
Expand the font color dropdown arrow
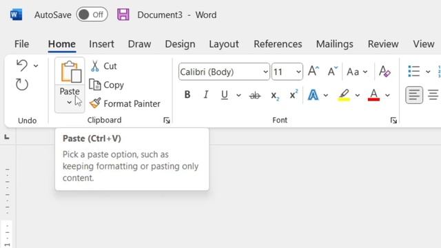tap(387, 96)
